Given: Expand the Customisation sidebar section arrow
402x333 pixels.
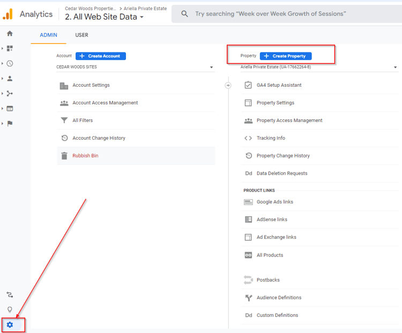Looking at the screenshot, I should click(2, 48).
